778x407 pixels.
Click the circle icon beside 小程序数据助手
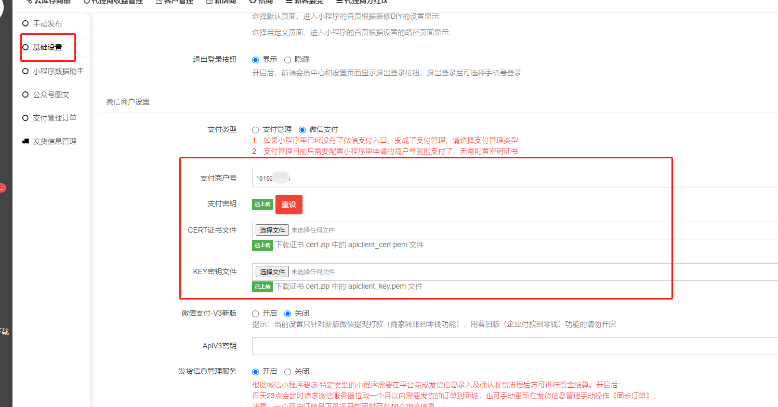click(25, 71)
